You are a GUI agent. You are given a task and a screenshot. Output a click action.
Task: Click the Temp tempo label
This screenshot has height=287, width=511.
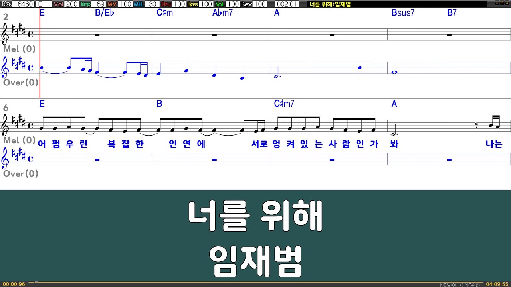coord(85,4)
